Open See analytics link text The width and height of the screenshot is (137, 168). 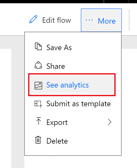click(x=68, y=85)
